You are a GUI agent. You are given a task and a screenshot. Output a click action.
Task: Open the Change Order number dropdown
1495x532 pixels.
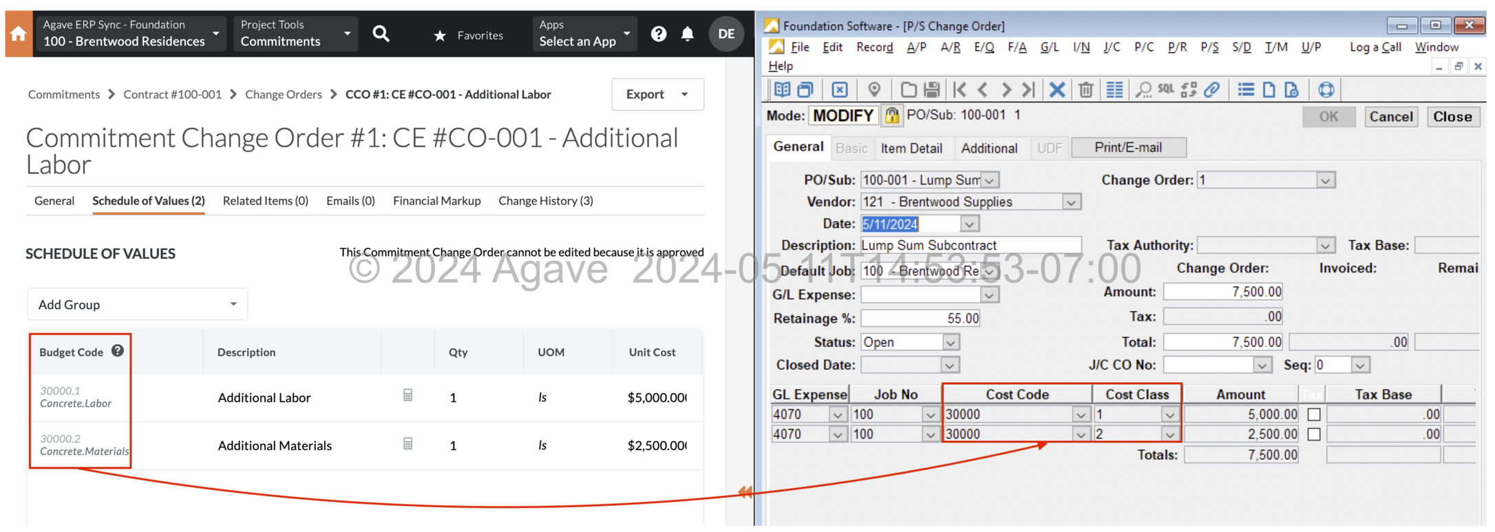point(1325,180)
